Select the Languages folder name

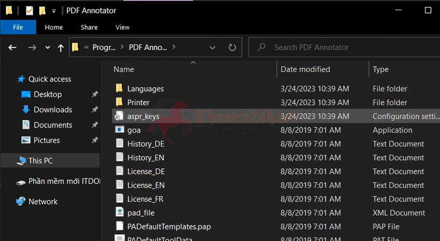coord(145,89)
